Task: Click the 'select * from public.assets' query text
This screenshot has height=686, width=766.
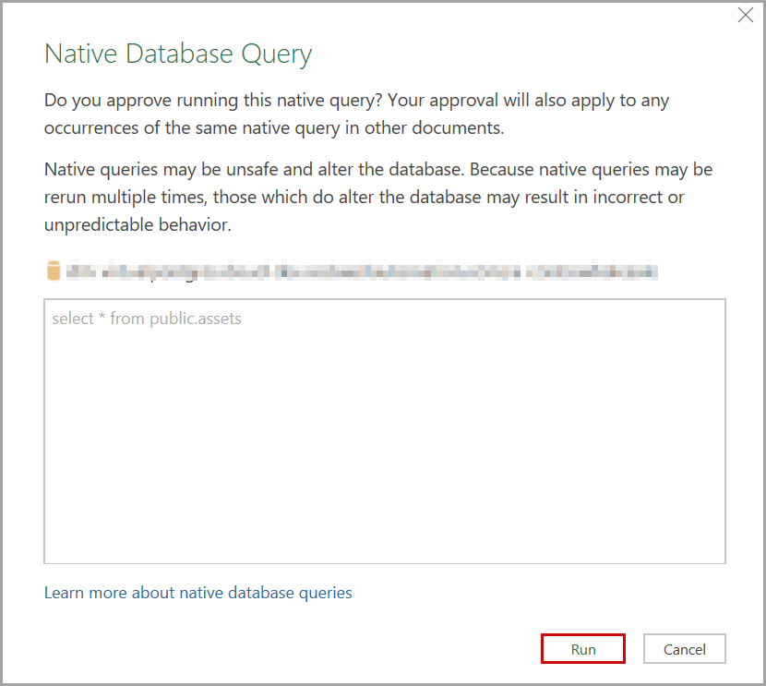Action: click(x=147, y=319)
